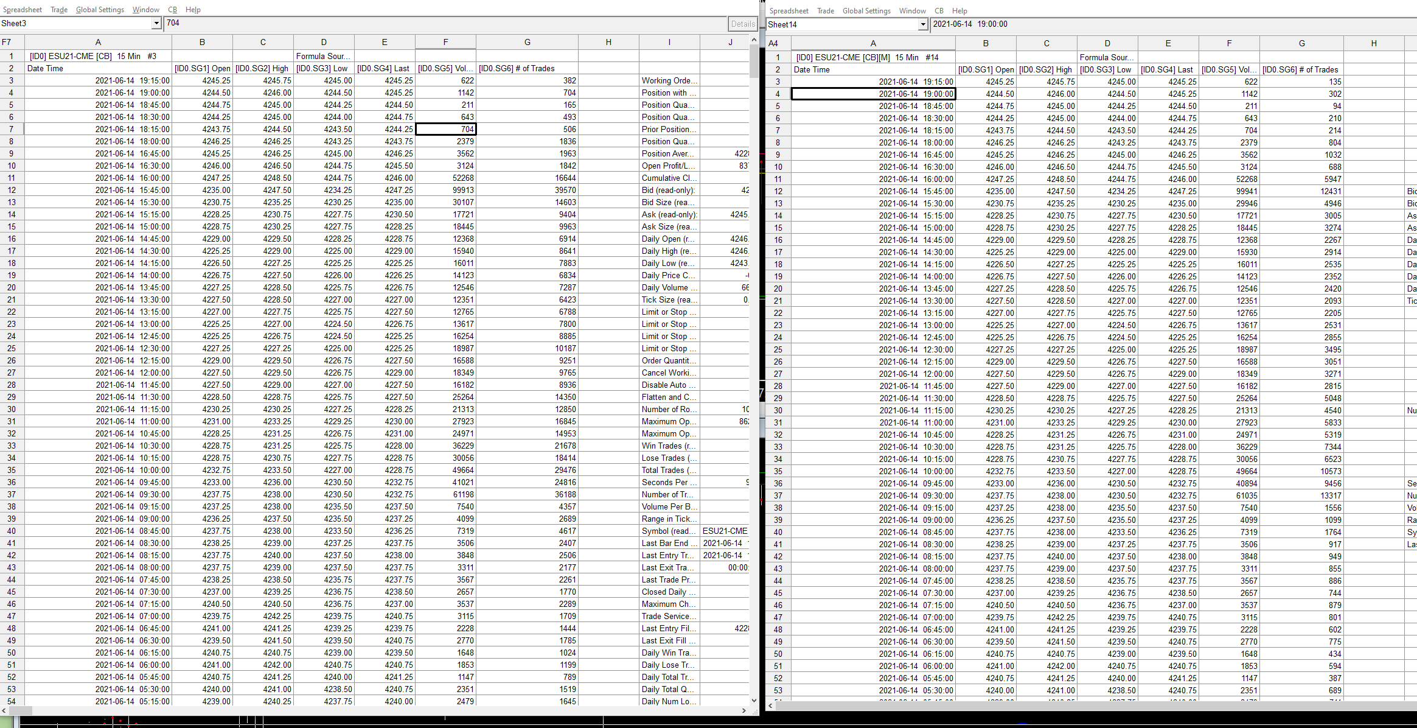
Task: Click the right sheet's scroll left arrow
Action: click(x=771, y=705)
